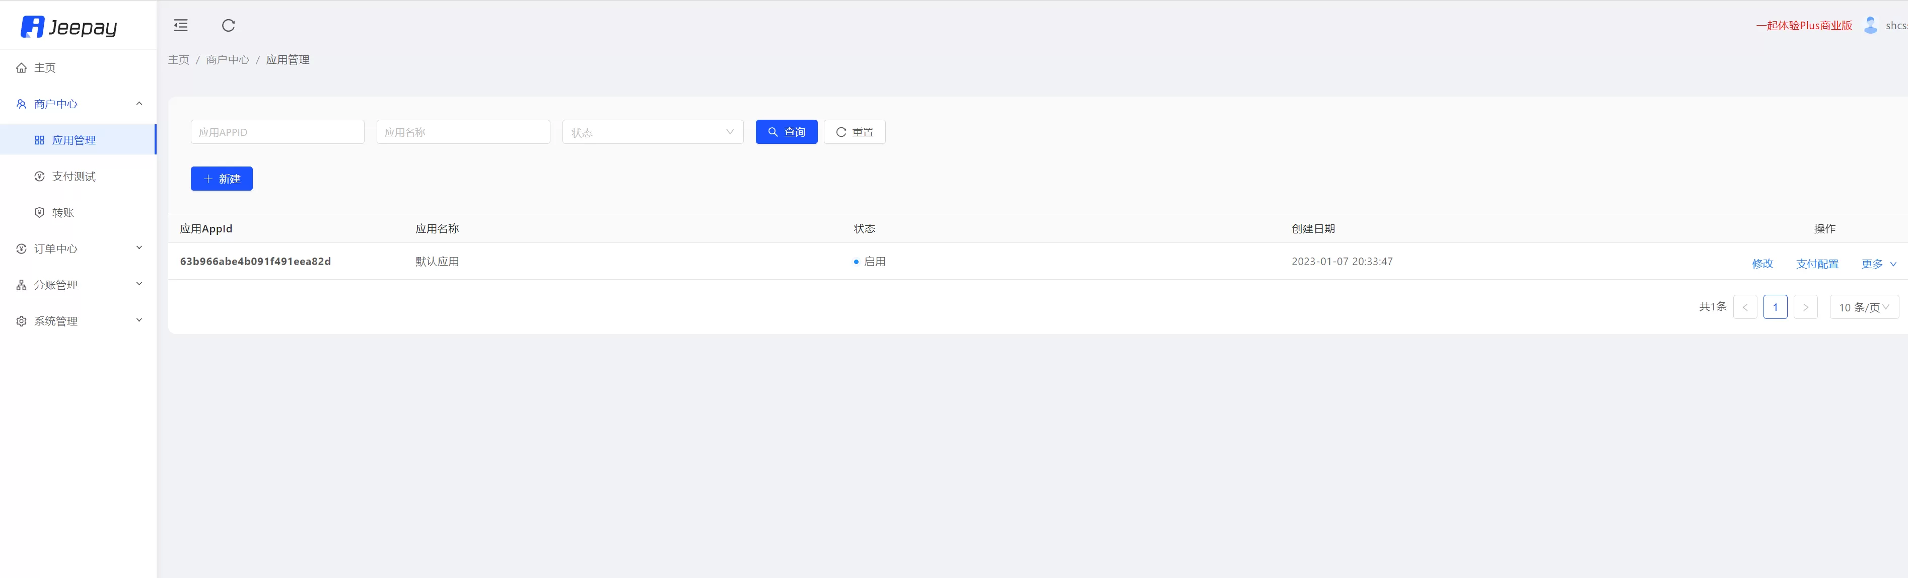Screen dimensions: 1908x578
Task: Open 应用管理 via its grid icon
Action: [x=39, y=139]
